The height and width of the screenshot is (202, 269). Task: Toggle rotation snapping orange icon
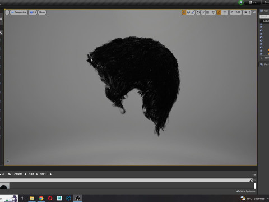219,12
